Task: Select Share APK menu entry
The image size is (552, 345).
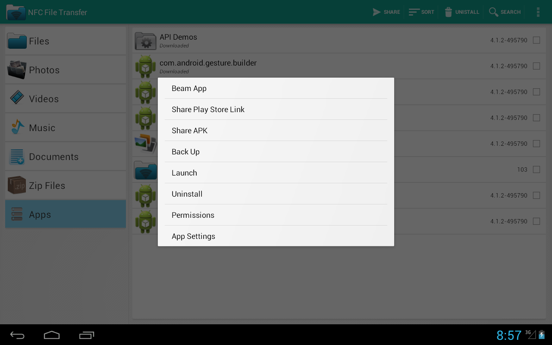Action: 276,131
